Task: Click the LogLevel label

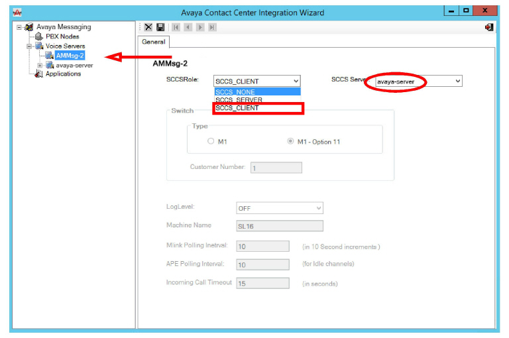Action: coord(180,207)
